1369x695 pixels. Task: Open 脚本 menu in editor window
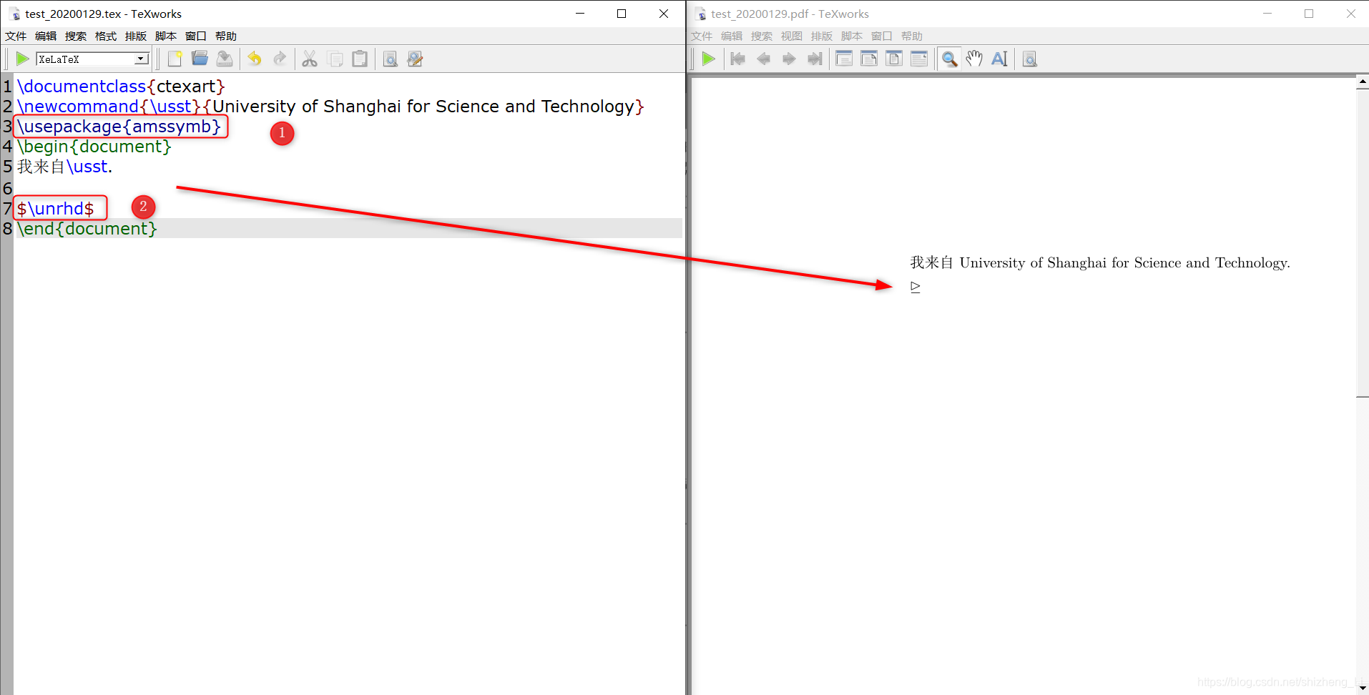coord(166,36)
